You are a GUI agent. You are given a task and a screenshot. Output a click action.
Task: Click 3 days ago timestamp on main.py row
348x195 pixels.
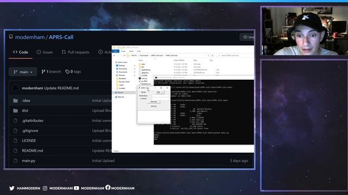239,161
